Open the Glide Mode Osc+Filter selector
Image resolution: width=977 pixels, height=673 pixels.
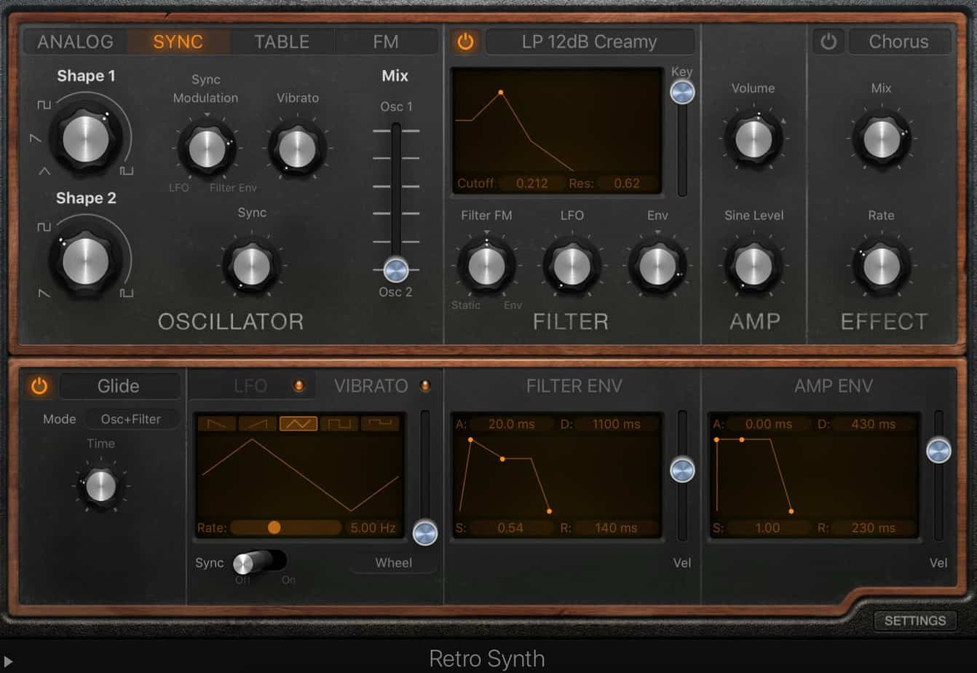[x=132, y=419]
